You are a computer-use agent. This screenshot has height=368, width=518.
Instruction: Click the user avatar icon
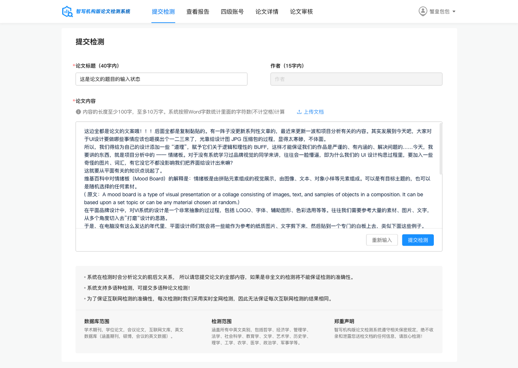click(x=423, y=11)
